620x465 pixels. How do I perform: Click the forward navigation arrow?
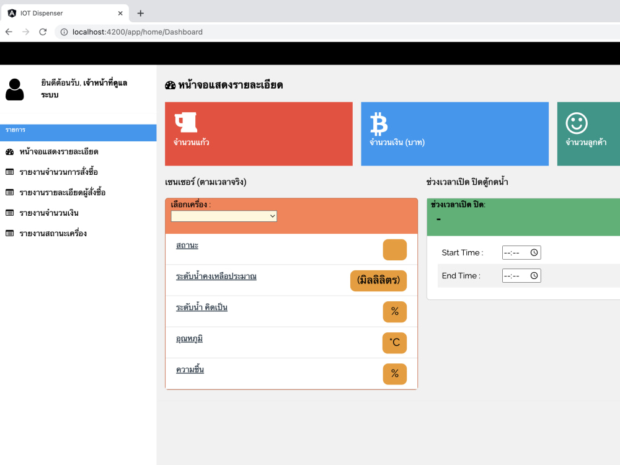coord(25,32)
